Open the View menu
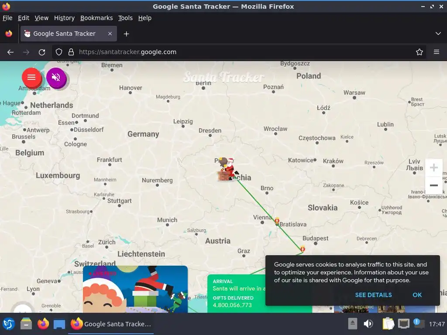 coord(41,18)
